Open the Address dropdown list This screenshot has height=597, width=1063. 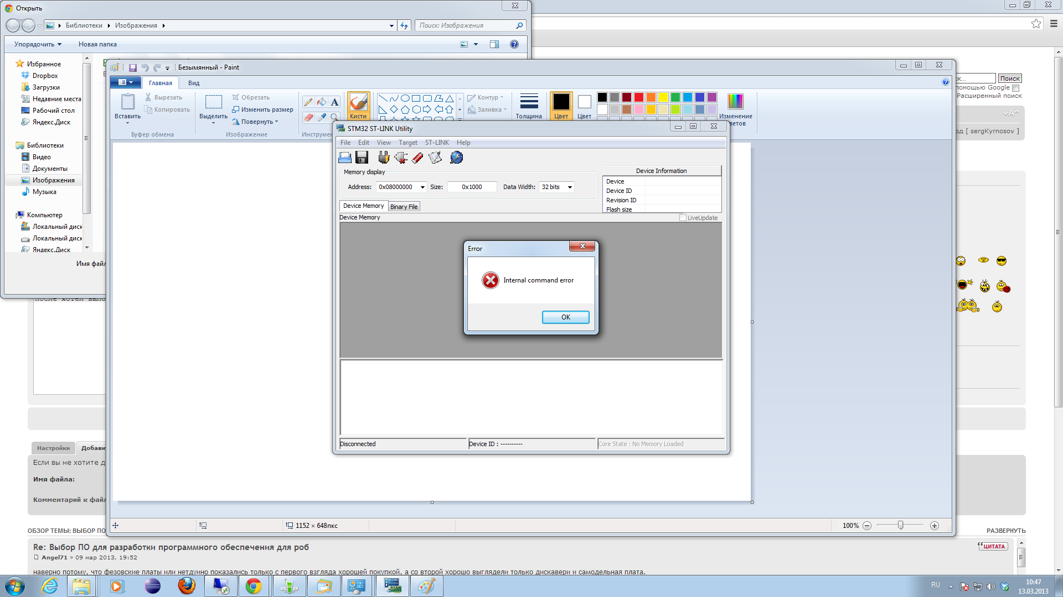coord(422,187)
